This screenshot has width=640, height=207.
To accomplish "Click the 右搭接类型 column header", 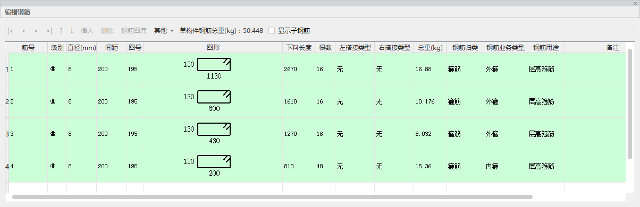I will (394, 48).
